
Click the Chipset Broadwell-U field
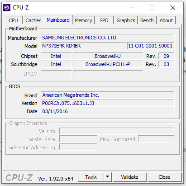pyautogui.click(x=108, y=56)
